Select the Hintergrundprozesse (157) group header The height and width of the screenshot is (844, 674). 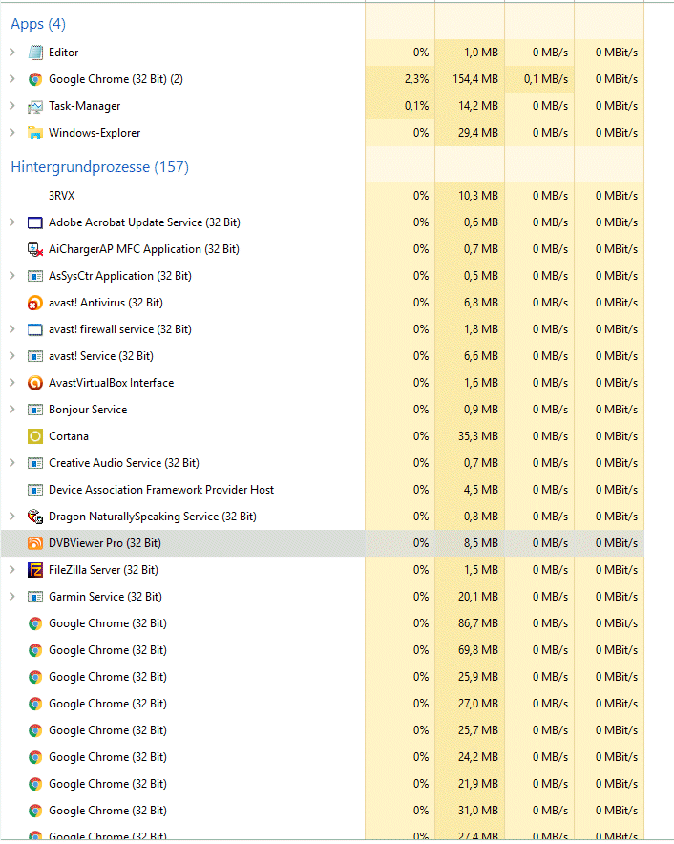click(x=99, y=167)
